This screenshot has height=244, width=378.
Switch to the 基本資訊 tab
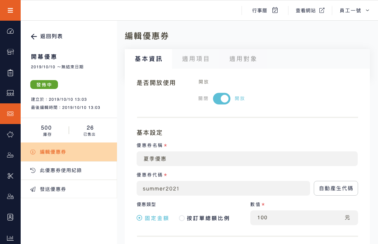(x=148, y=59)
